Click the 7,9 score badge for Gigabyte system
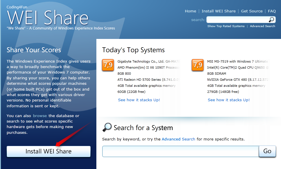Screen dimensions: 281x169 [108, 65]
